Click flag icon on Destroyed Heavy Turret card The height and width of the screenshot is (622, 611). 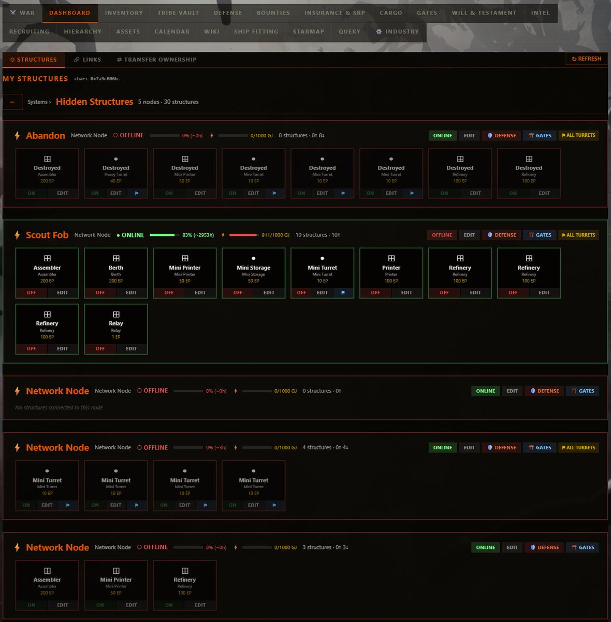[x=137, y=193]
